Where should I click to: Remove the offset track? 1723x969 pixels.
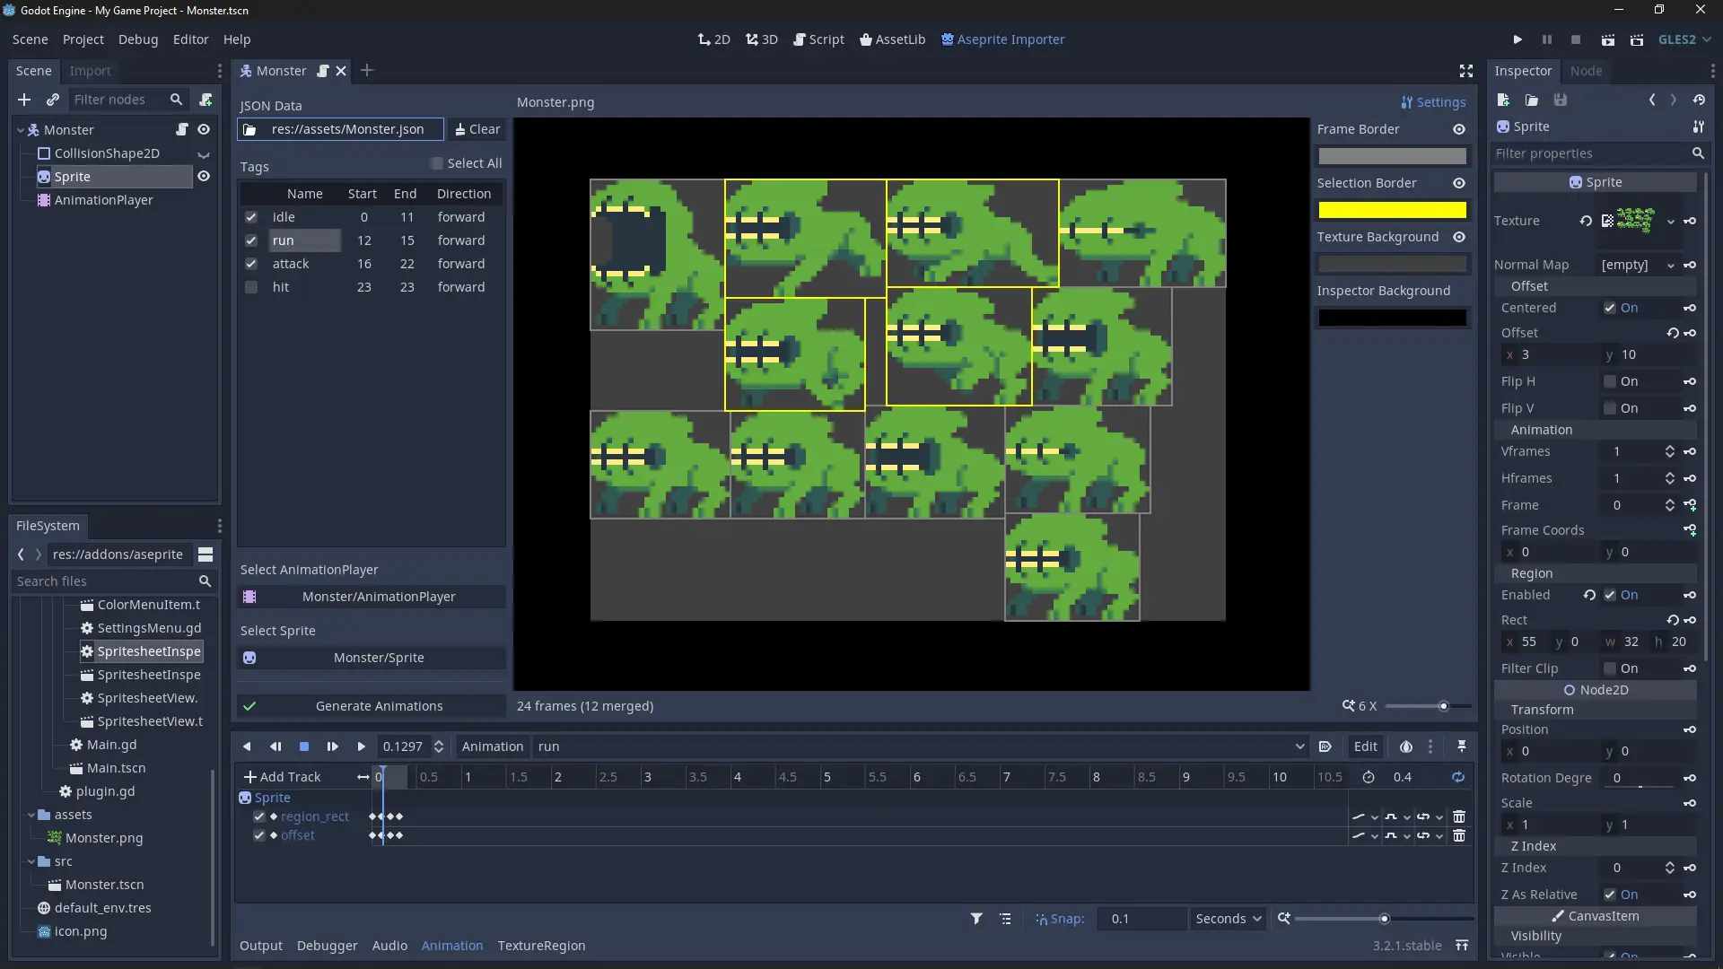coord(1459,835)
